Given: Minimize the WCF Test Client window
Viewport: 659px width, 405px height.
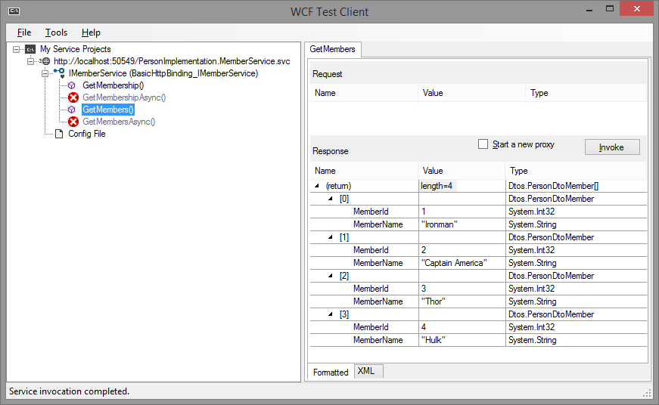Looking at the screenshot, I should [589, 9].
